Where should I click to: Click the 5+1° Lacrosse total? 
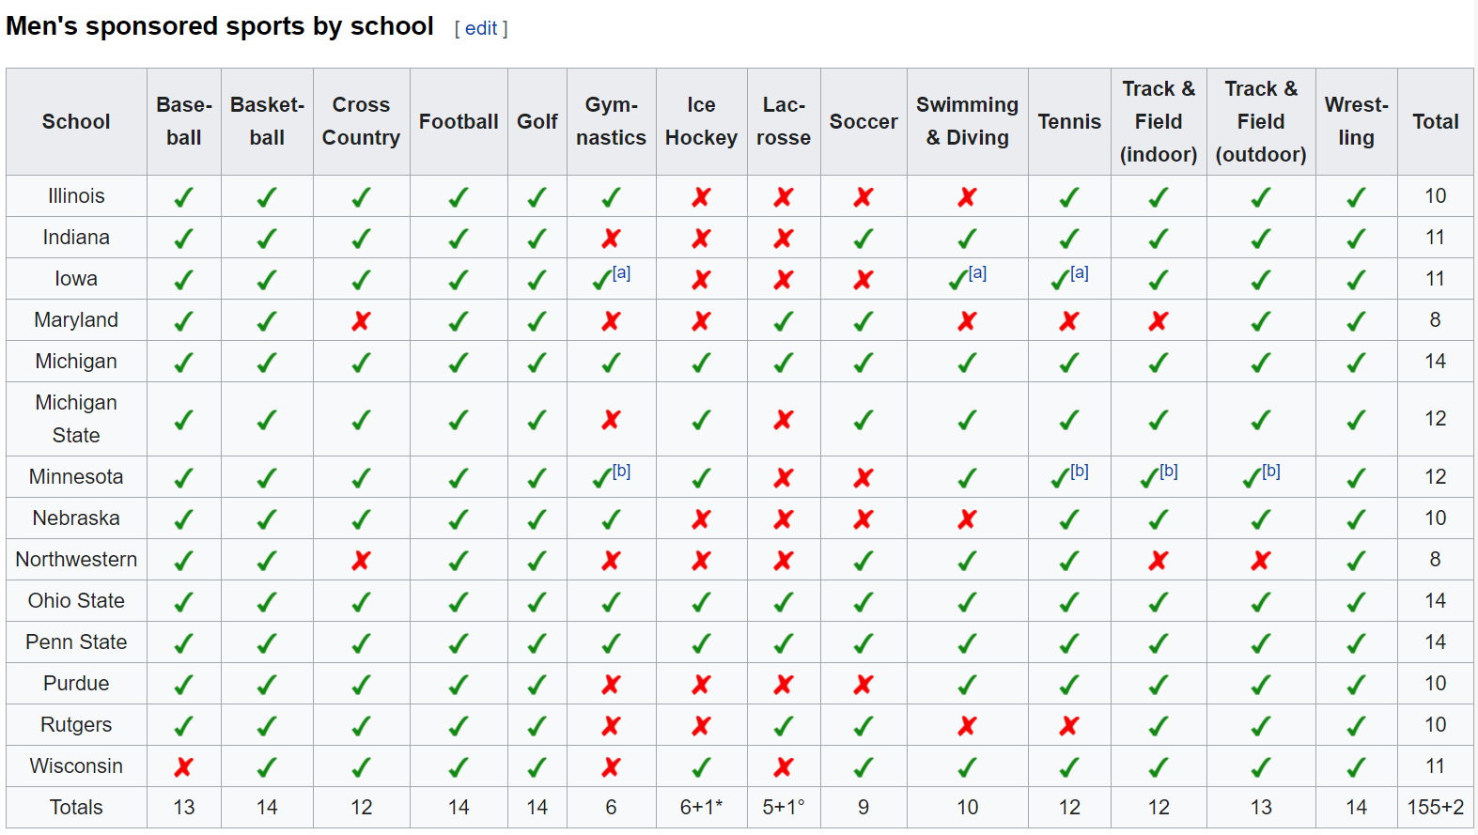click(x=784, y=808)
